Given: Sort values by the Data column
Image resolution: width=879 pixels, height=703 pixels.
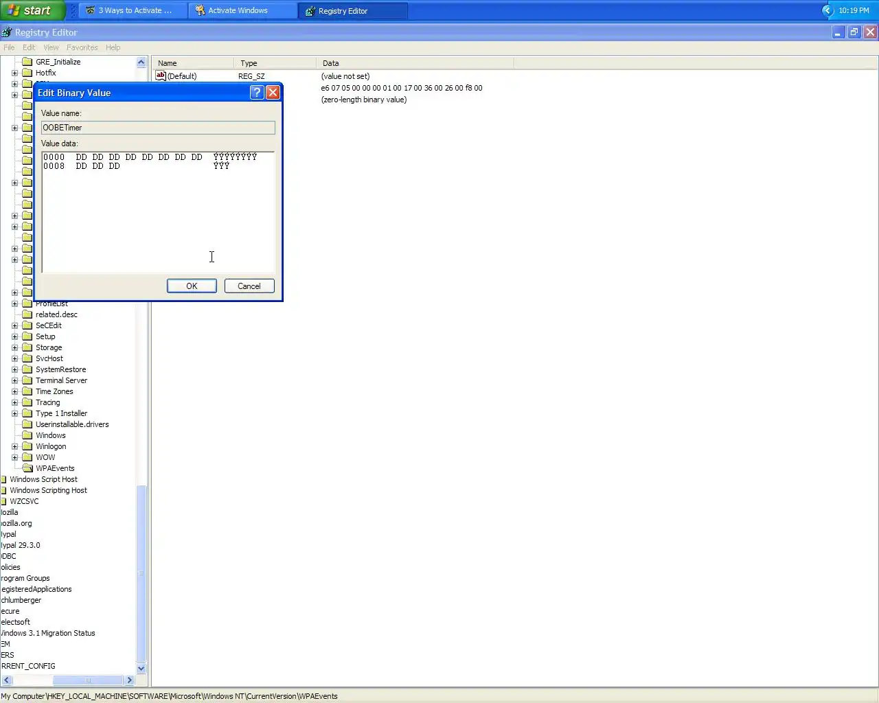Looking at the screenshot, I should pos(415,62).
